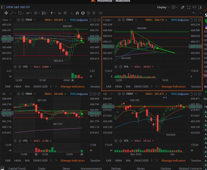Select the trend line drawing tool
Screen dimensions: 207x170
pyautogui.click(x=12, y=13)
